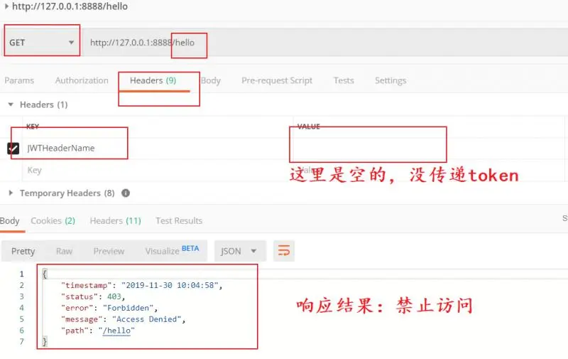Screen dimensions: 568x359
Task: Collapse the Headers (1) section
Action: point(11,105)
